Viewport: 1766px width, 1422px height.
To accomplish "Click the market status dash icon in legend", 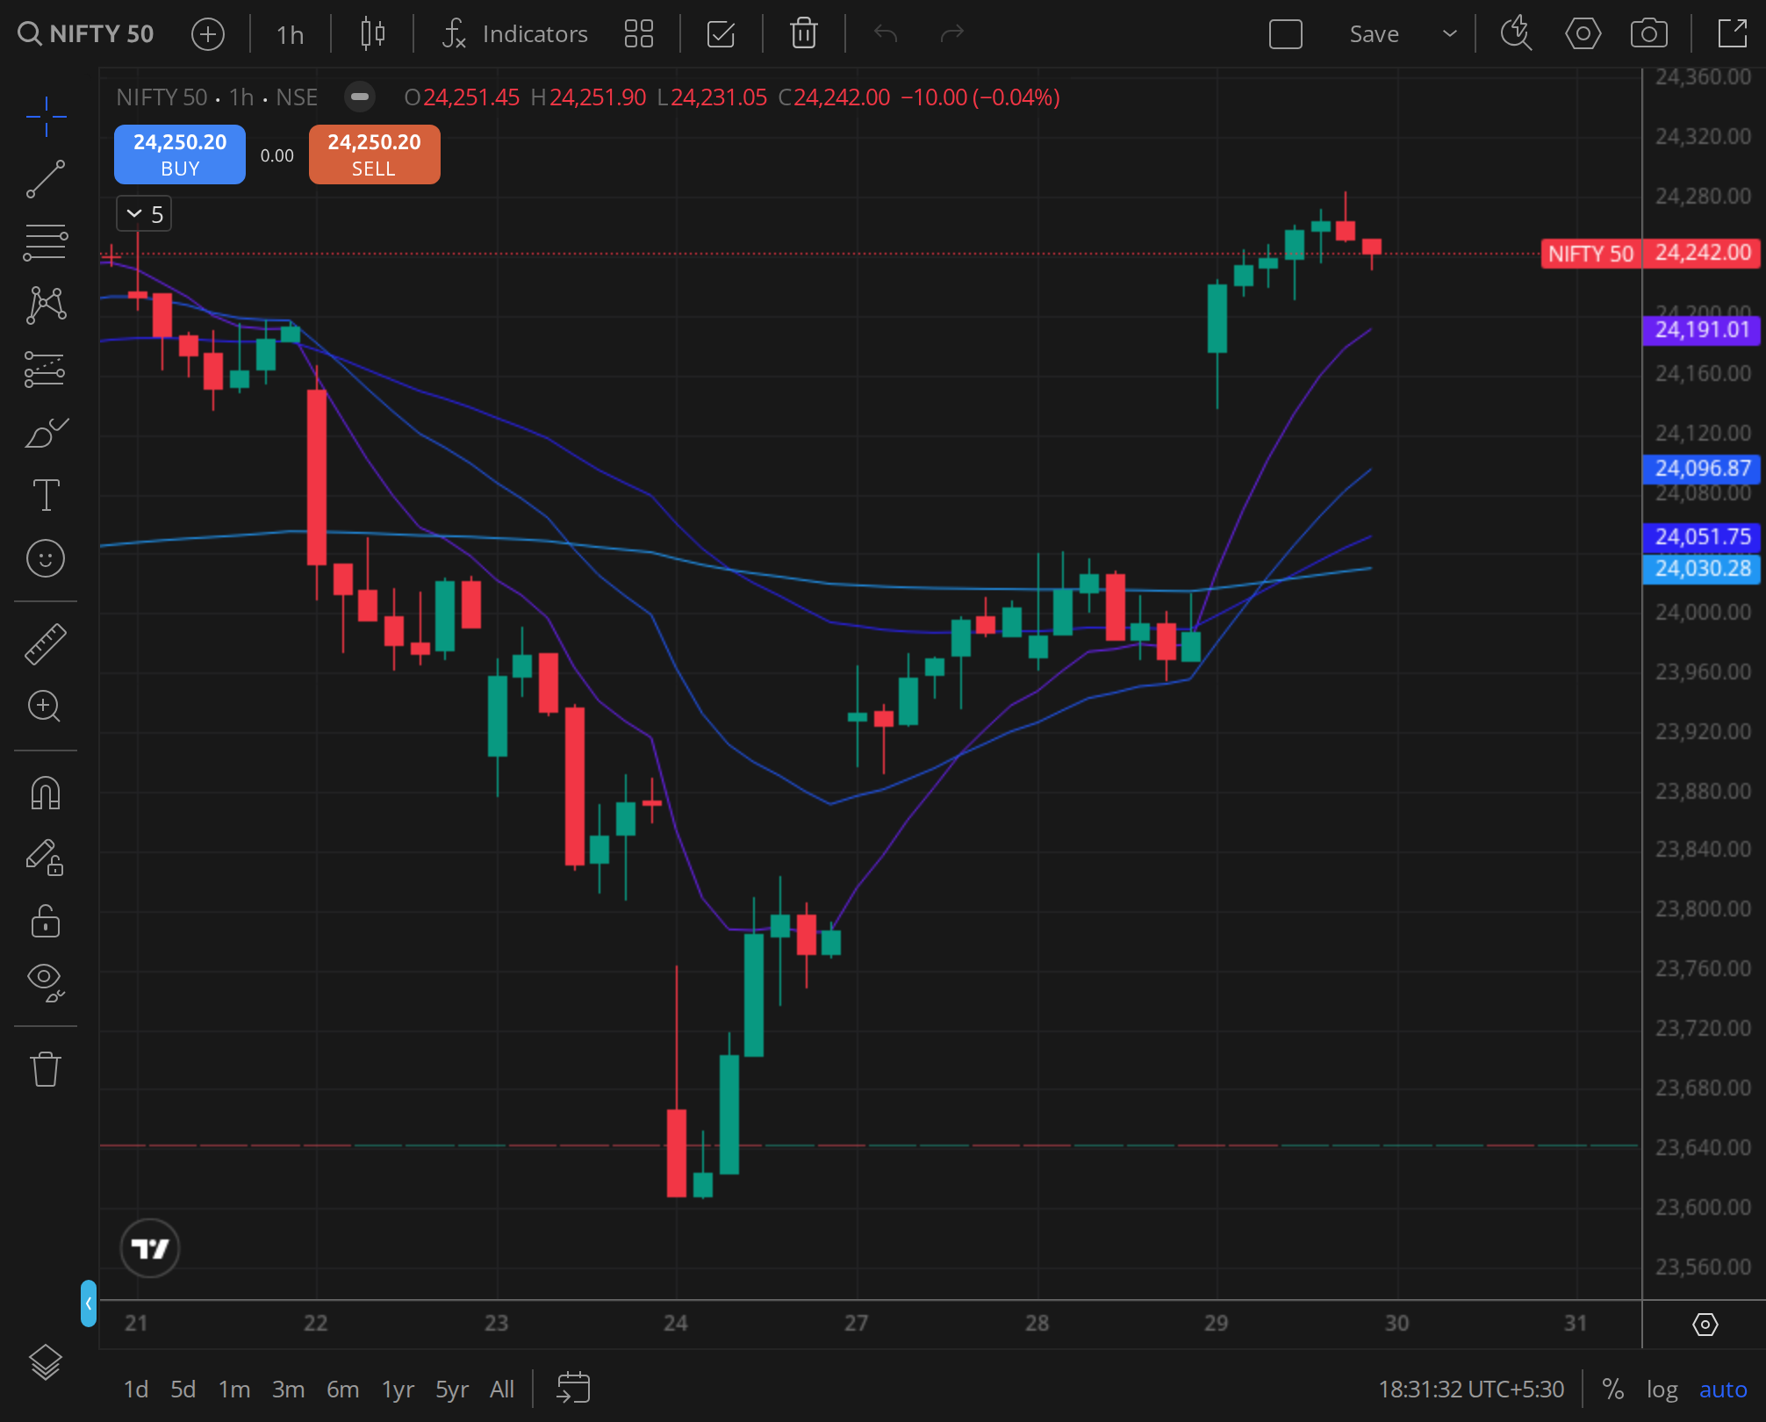I will pos(360,97).
